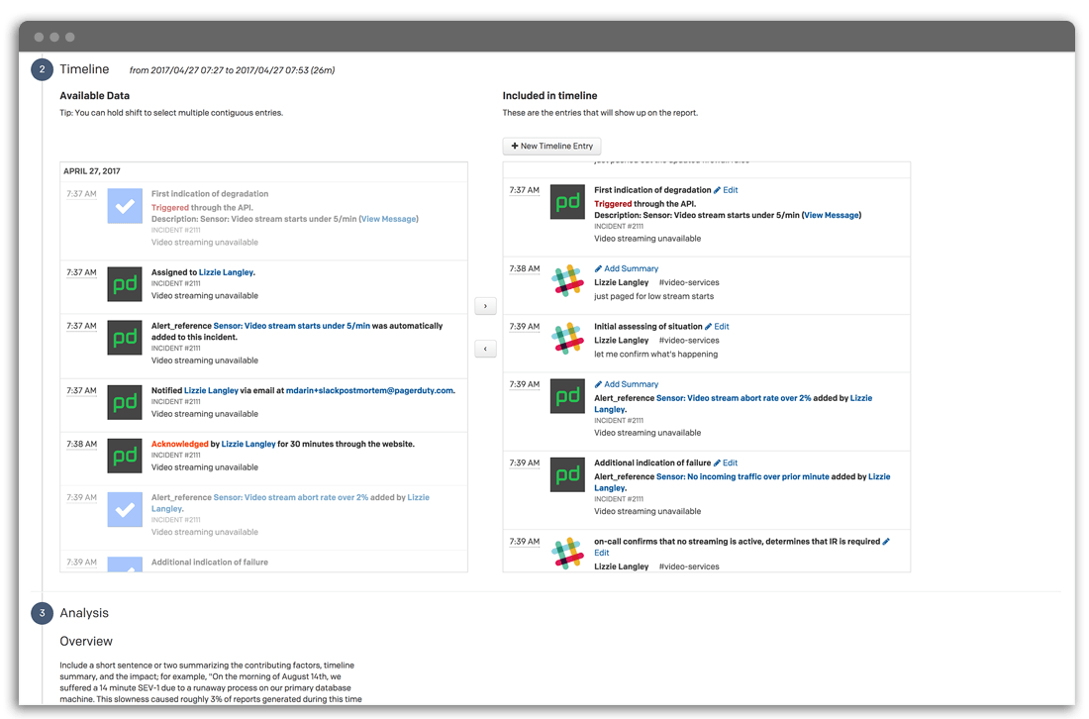Jump to the step 2 Timeline badge
Screen dimensions: 1089x719
point(42,69)
